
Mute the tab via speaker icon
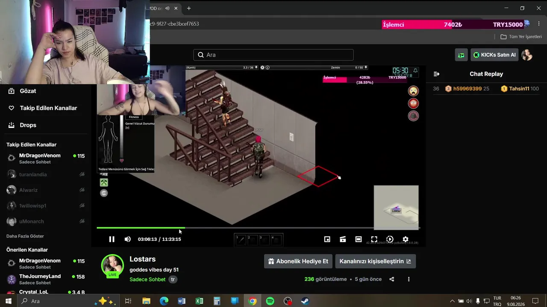(x=168, y=8)
